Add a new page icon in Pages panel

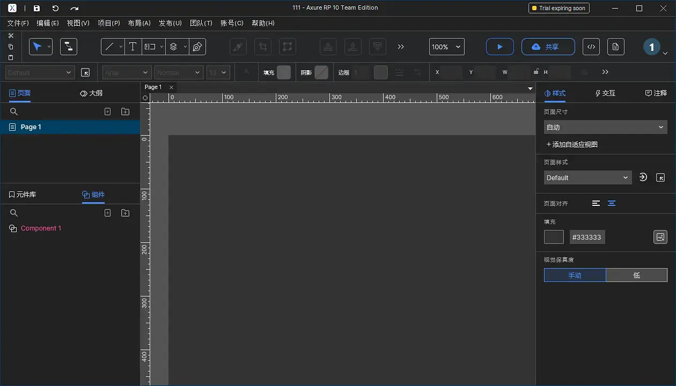coord(107,112)
